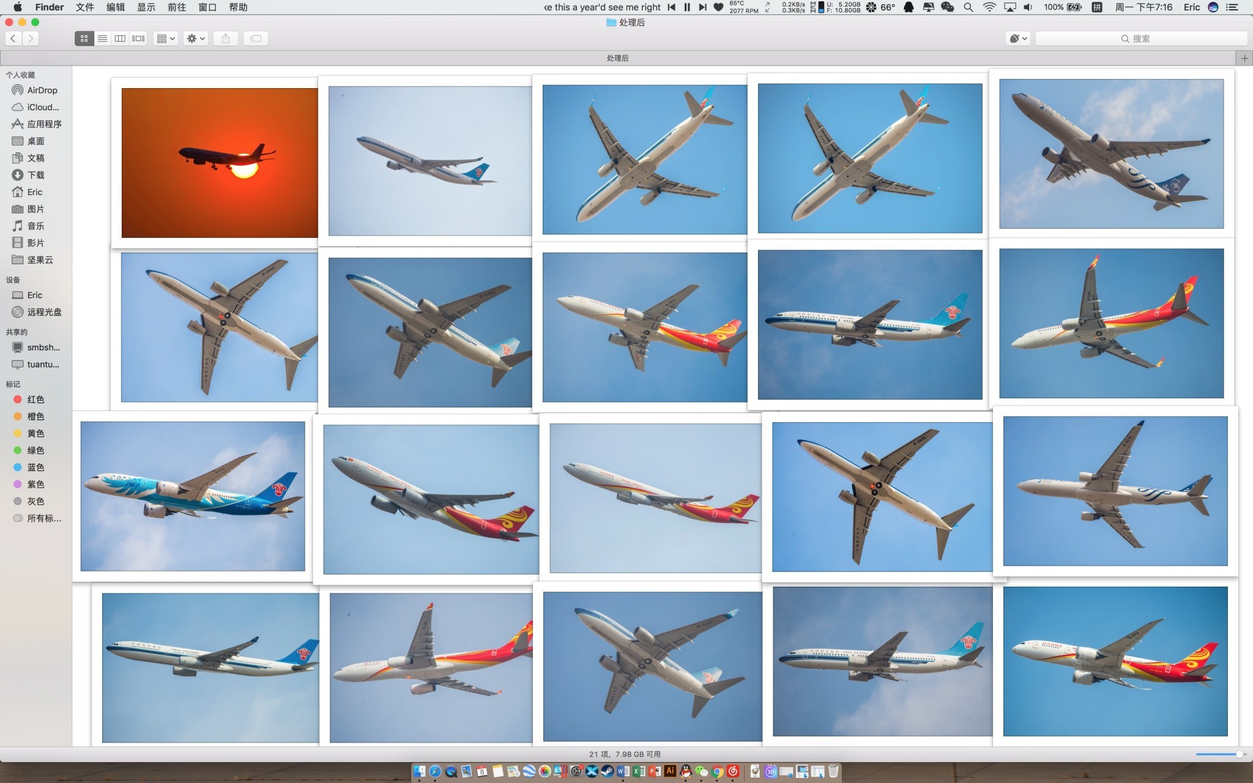The image size is (1253, 783).
Task: Skip to the next track in the menu bar
Action: pos(702,7)
